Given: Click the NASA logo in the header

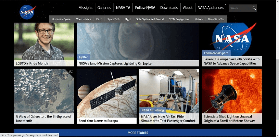Looking at the screenshot, I should coord(27,12).
